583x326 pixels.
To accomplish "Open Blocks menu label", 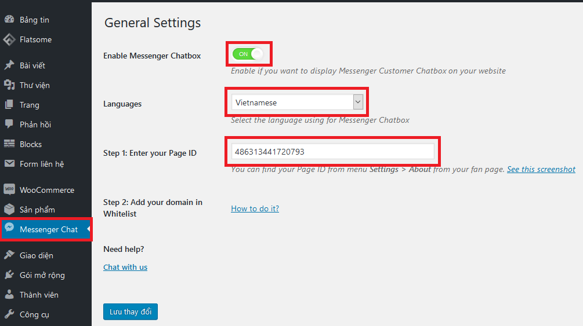I will (31, 144).
